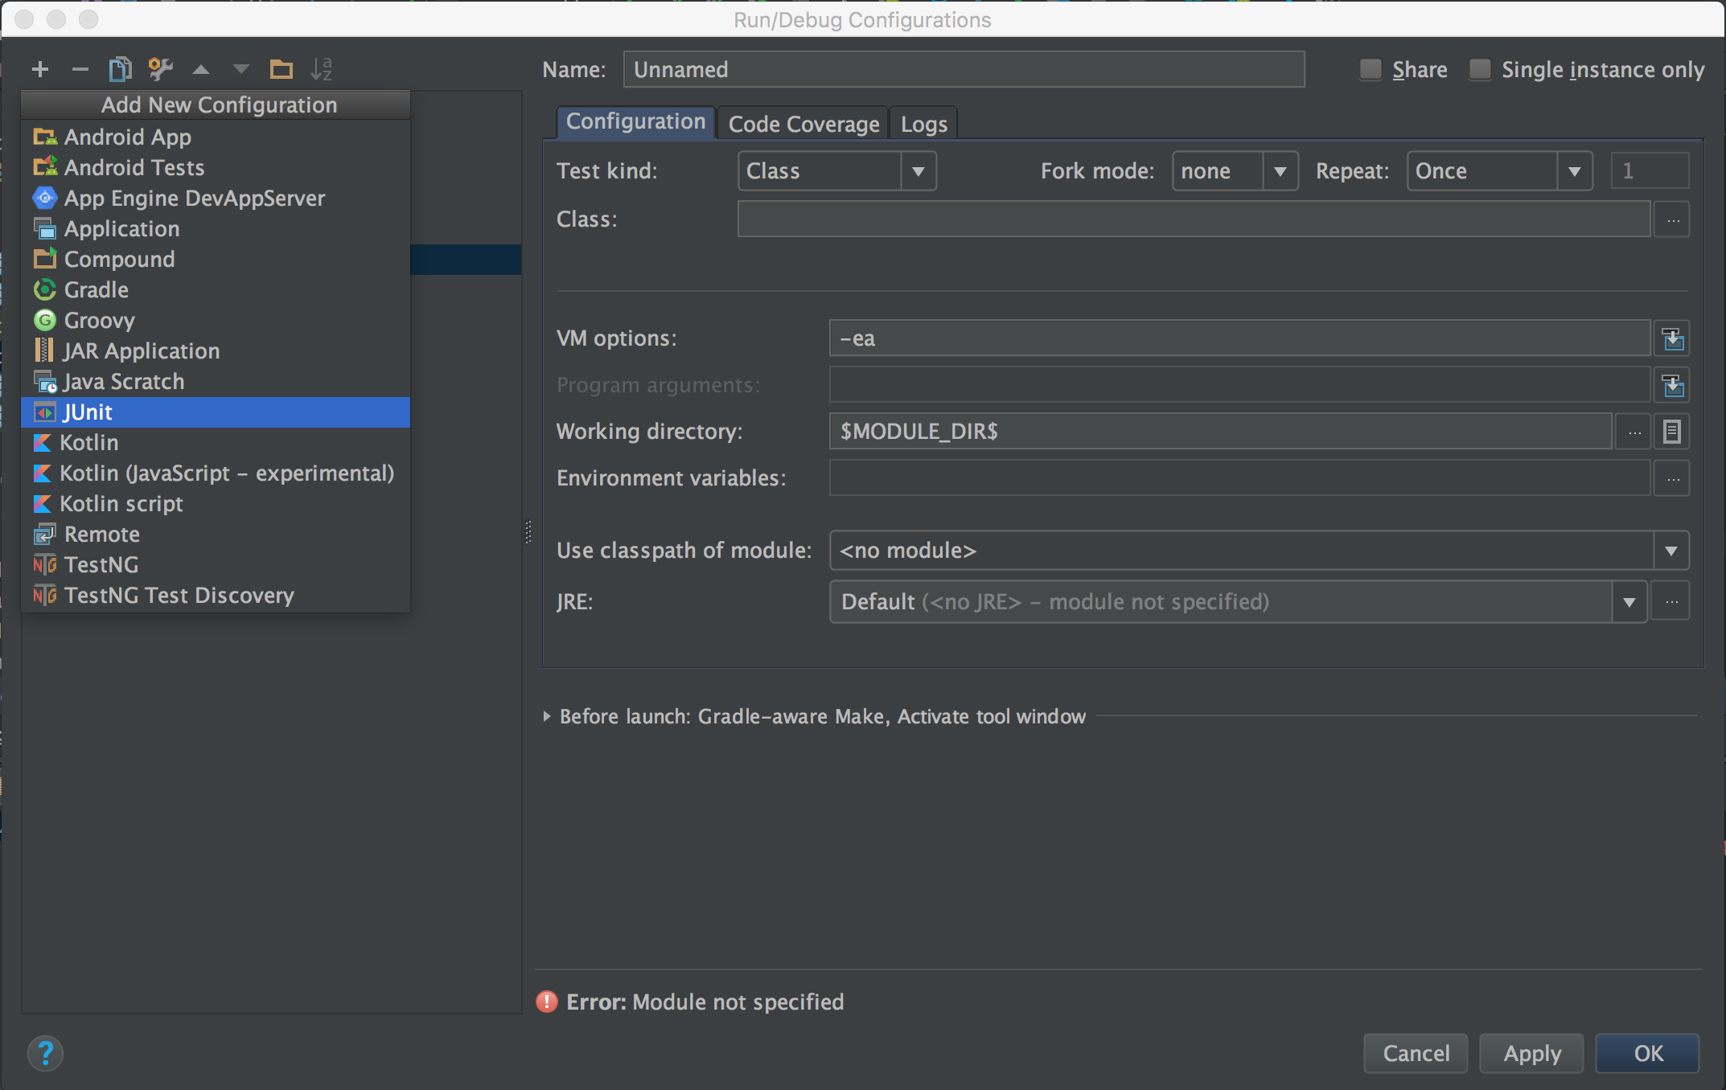Click the Class input field
Viewport: 1726px width, 1090px height.
tap(1194, 219)
